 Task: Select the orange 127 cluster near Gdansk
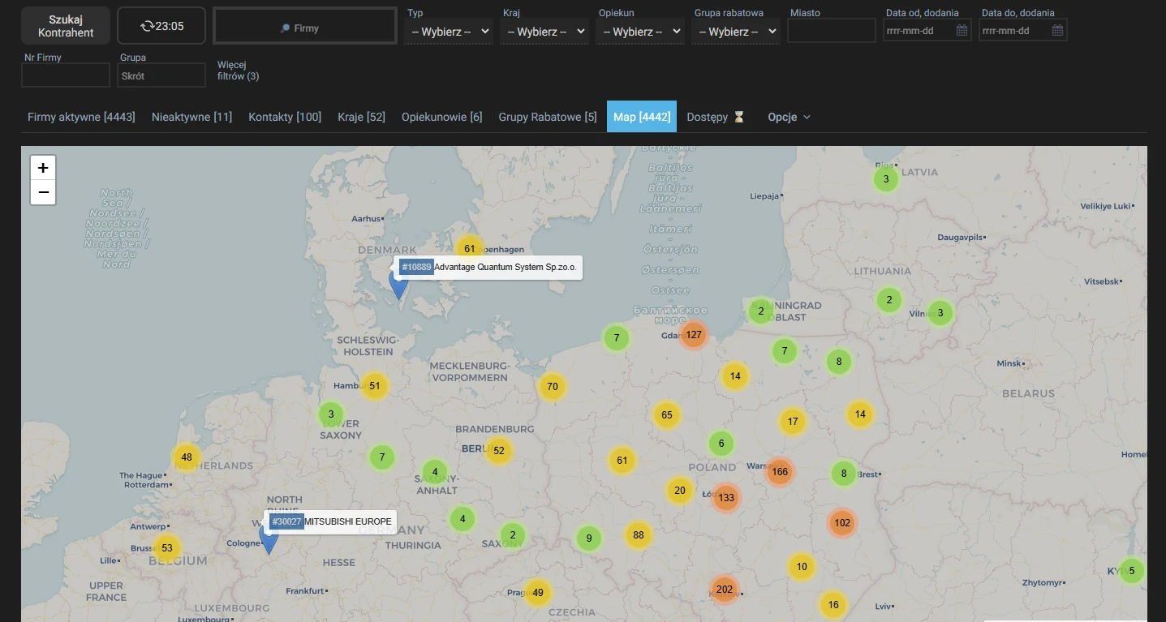pos(694,334)
